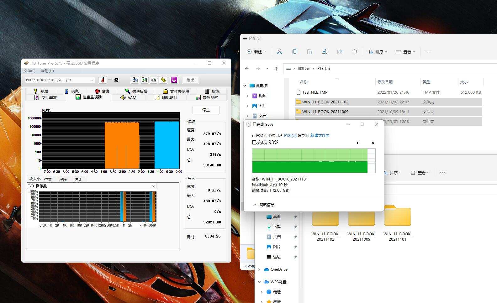Select the 位置 sub-tab in HD Tune
497x303 pixels.
coord(48,179)
